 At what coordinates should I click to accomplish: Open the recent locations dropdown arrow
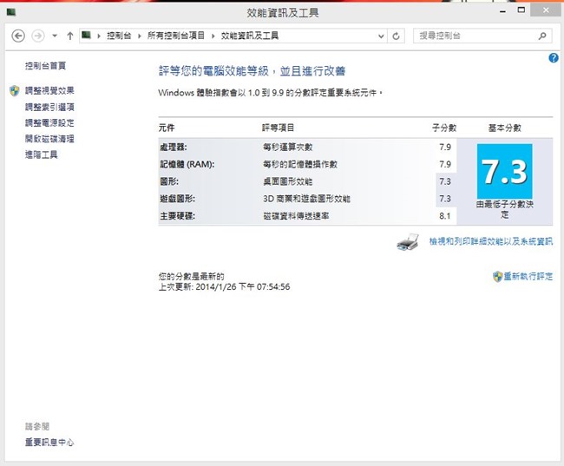54,36
